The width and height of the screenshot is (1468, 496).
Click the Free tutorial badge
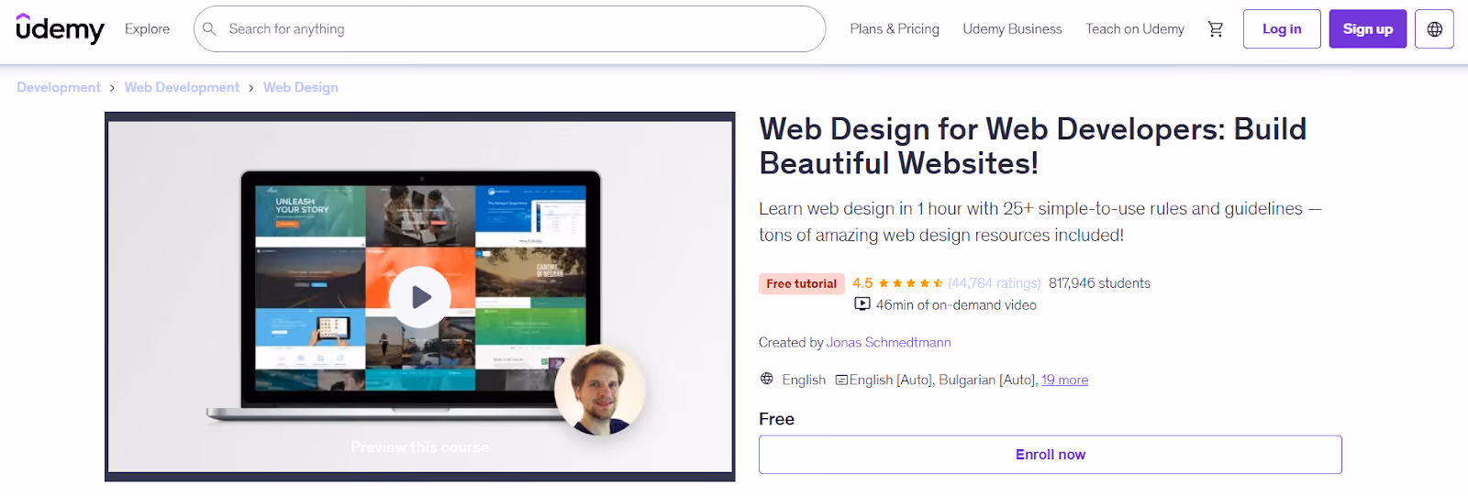(x=801, y=283)
